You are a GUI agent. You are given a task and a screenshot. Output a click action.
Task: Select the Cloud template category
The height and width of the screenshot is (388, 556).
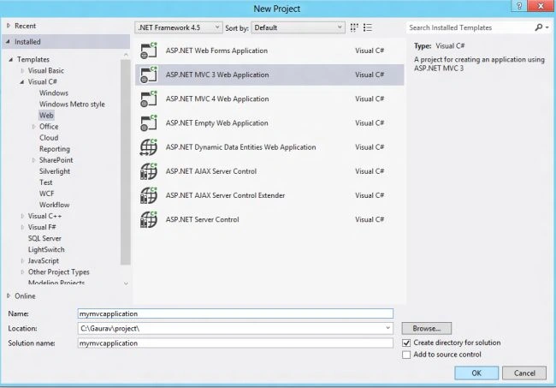pos(49,138)
